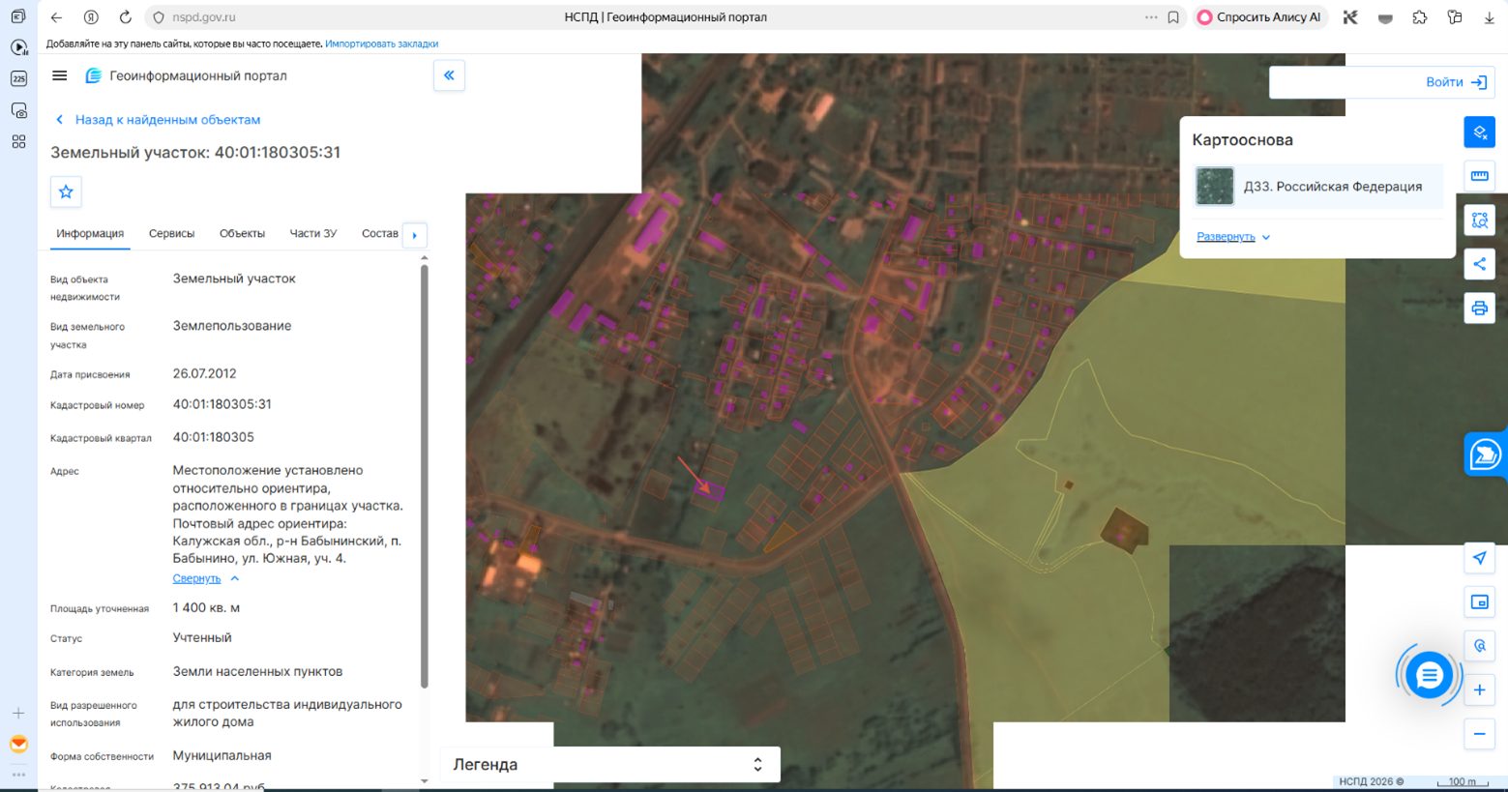Locate my position with the arrow icon
The image size is (1508, 792).
tap(1479, 558)
